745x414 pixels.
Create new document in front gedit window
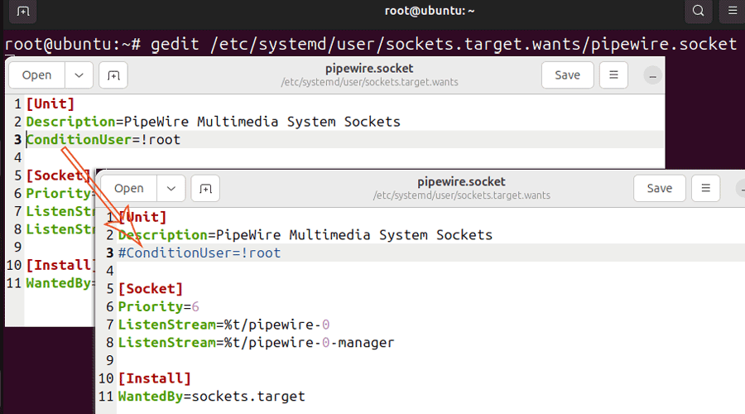coord(205,188)
